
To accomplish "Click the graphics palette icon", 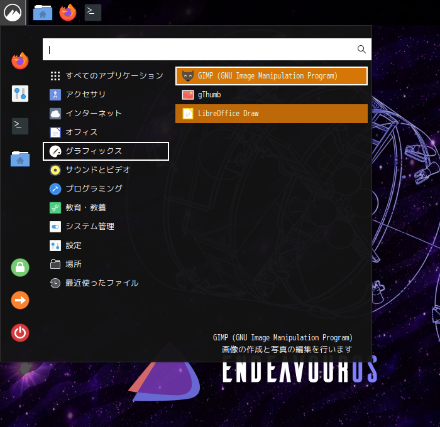I will click(x=55, y=151).
